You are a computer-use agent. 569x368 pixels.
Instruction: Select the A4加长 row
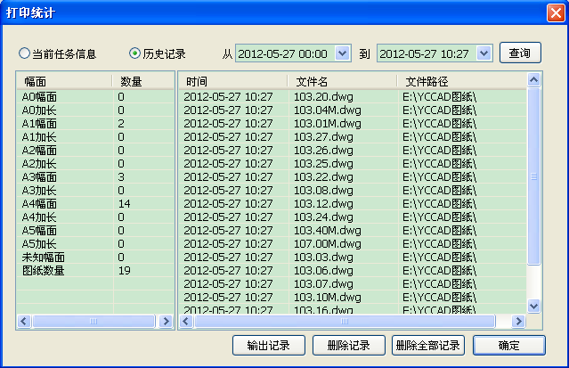coord(95,217)
